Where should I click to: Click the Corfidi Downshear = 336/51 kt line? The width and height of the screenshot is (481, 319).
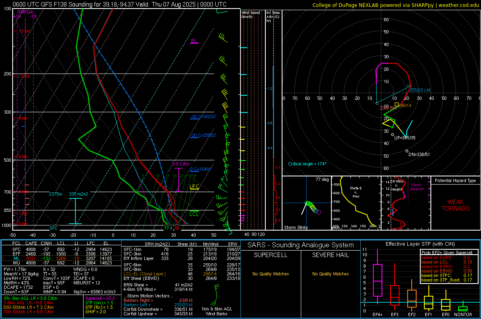(x=158, y=309)
